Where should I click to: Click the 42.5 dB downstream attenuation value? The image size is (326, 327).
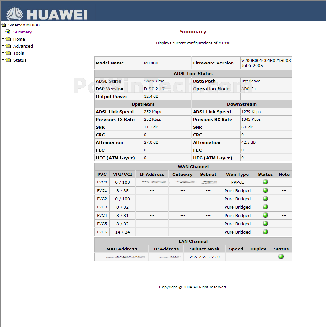pos(248,142)
